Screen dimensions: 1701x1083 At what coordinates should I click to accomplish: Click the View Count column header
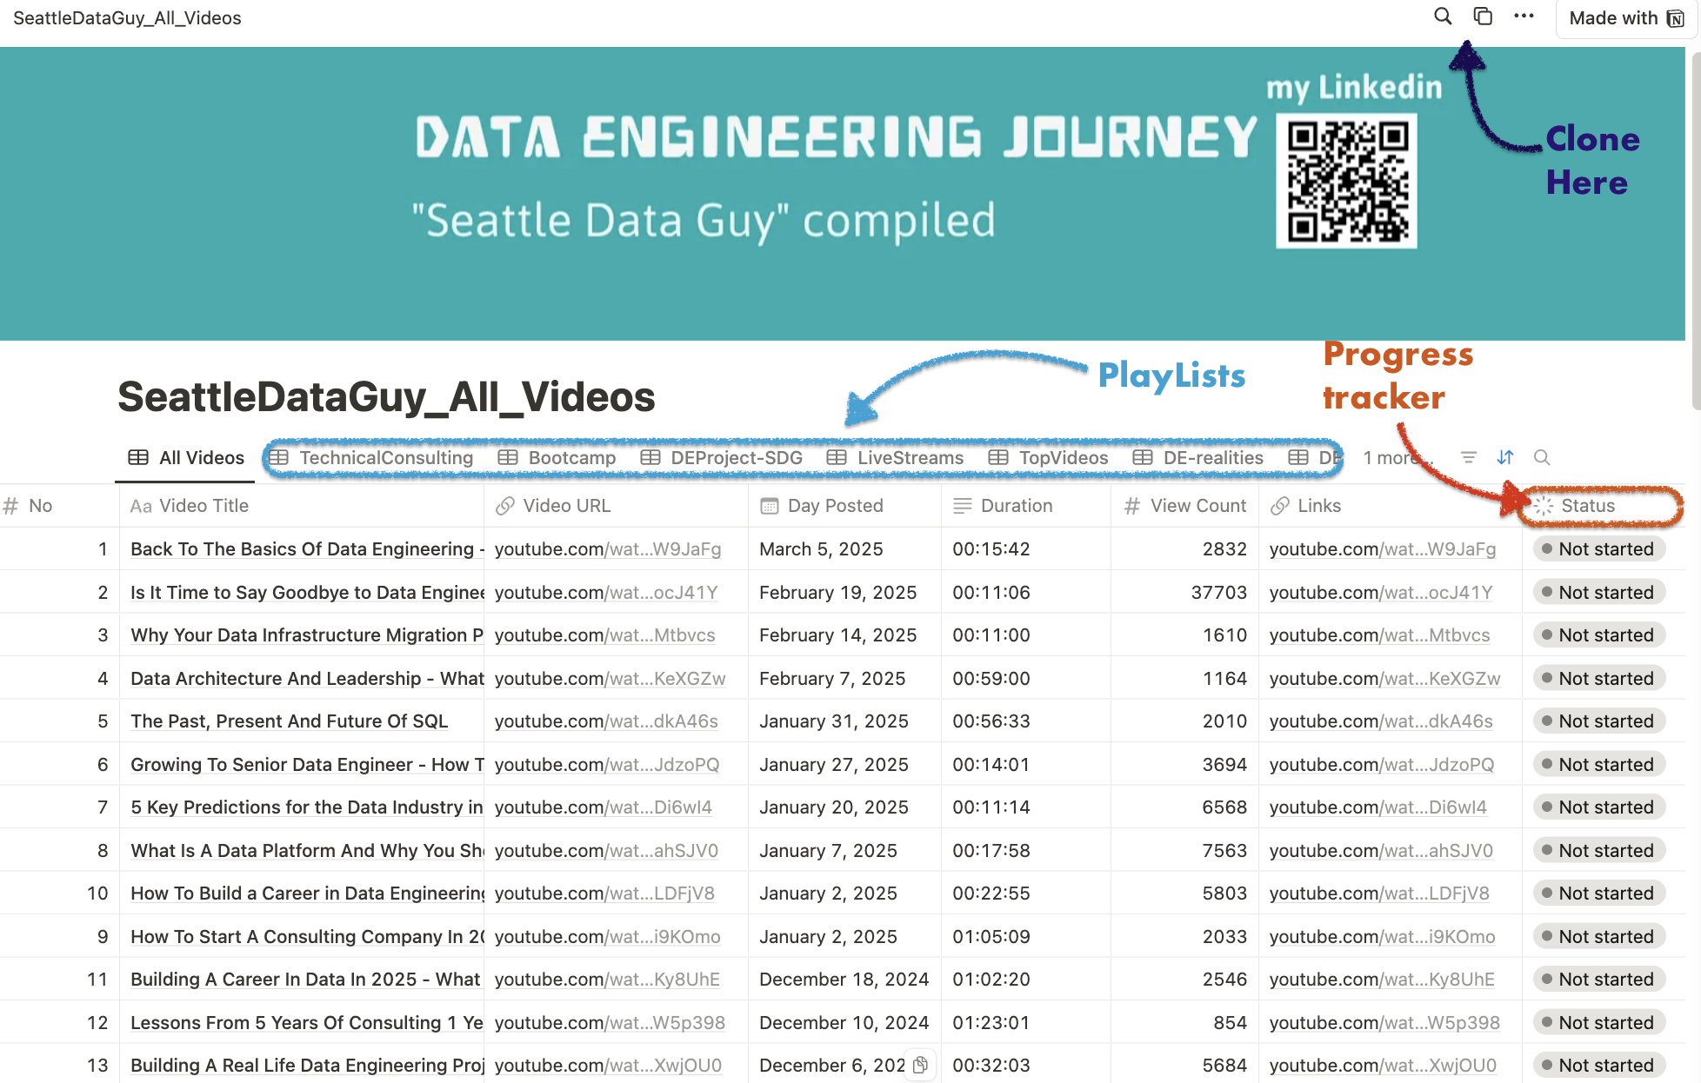pyautogui.click(x=1185, y=506)
